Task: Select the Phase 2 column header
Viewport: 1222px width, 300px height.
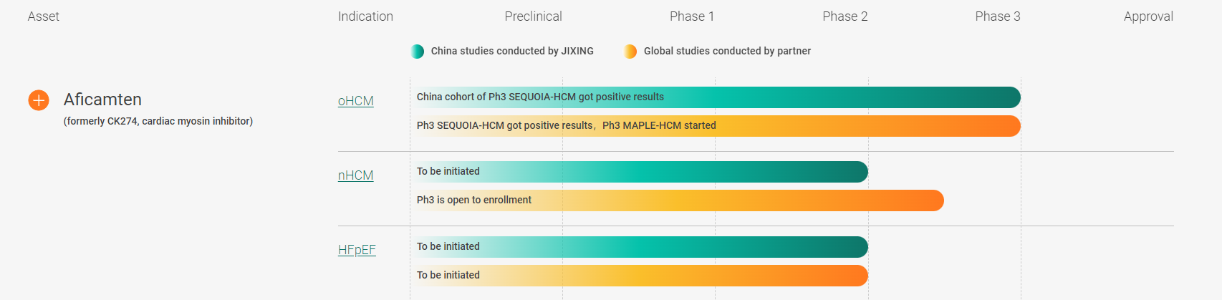Action: [845, 16]
